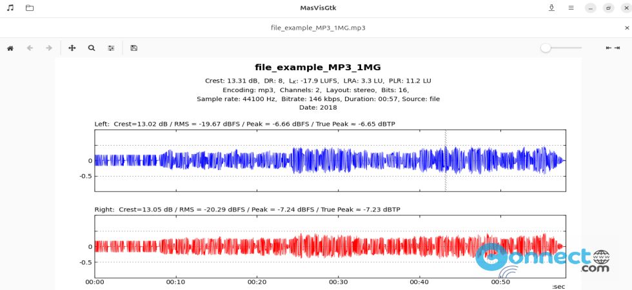The image size is (632, 290).
Task: Go forward to next plot view
Action: tap(49, 48)
